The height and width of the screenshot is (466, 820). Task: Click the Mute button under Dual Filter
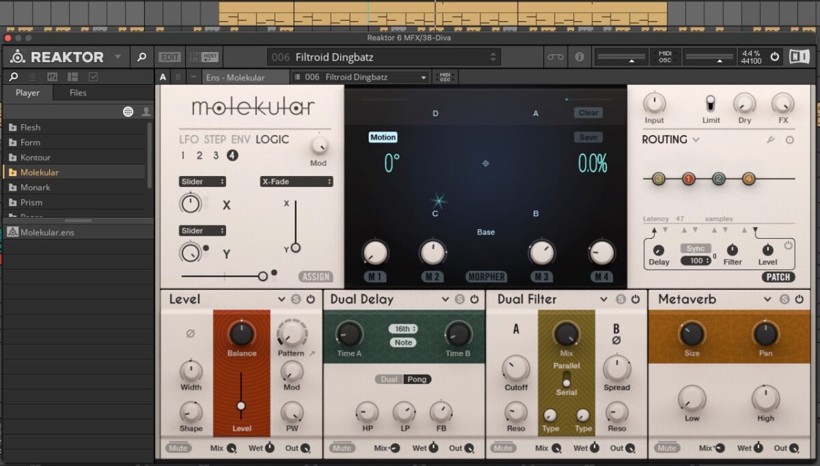coord(503,448)
